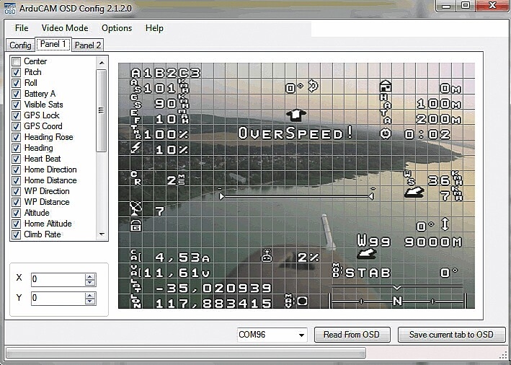Open the Video Mode menu
The width and height of the screenshot is (511, 365).
pos(65,28)
